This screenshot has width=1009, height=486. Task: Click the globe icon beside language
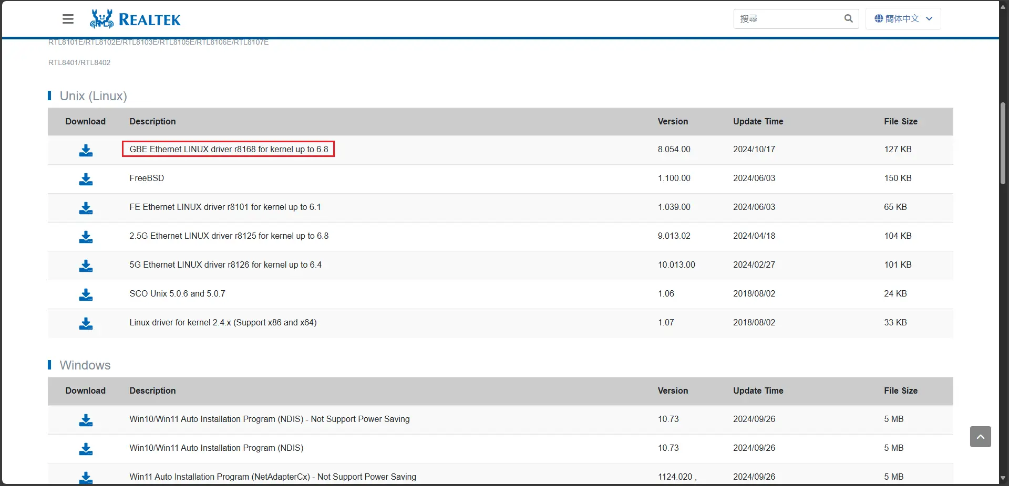point(879,19)
